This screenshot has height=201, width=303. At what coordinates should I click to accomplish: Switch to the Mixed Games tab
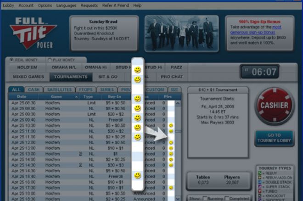click(x=28, y=77)
